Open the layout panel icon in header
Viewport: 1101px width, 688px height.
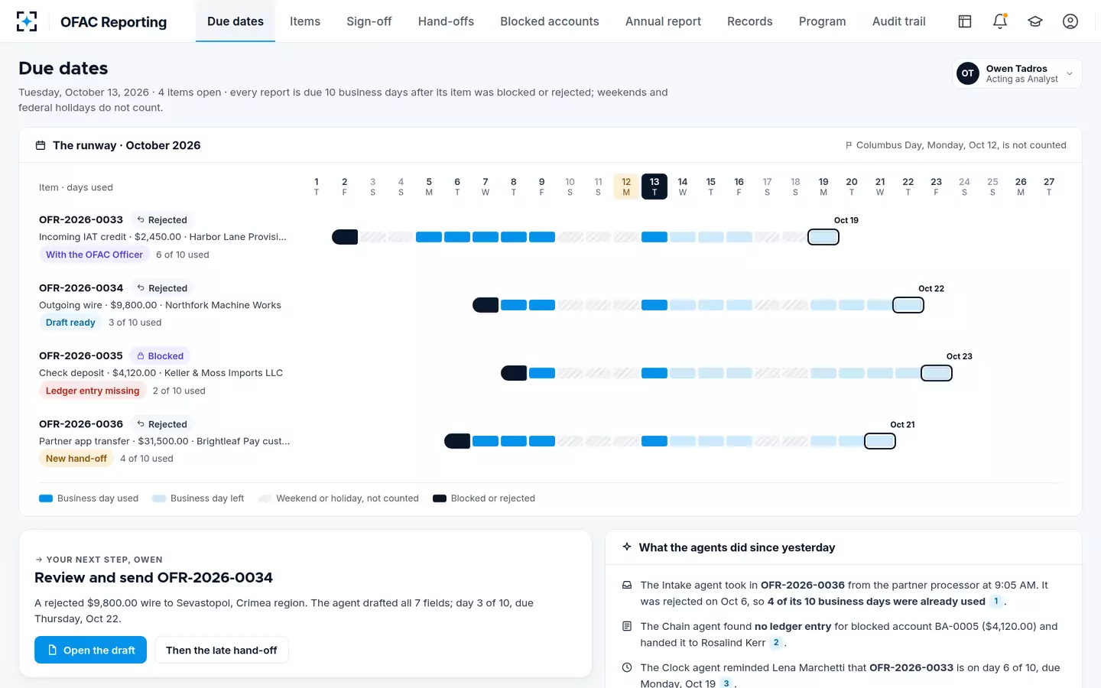(965, 21)
